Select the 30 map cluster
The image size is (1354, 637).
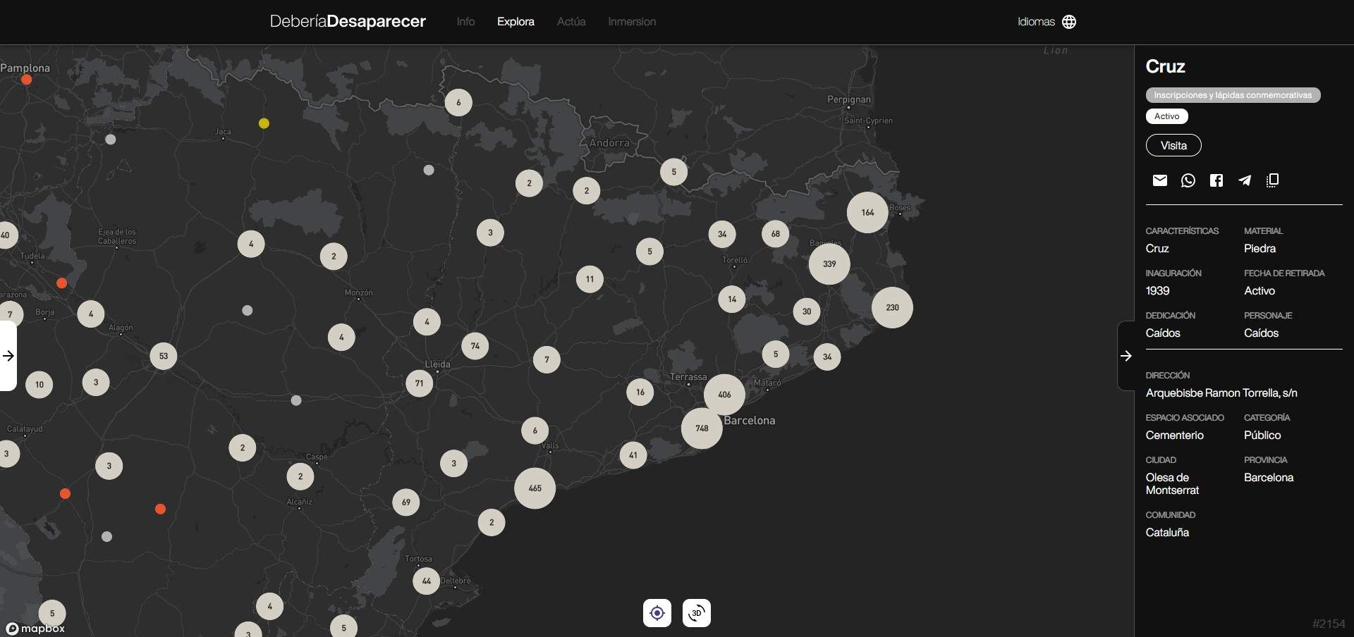[x=807, y=311]
